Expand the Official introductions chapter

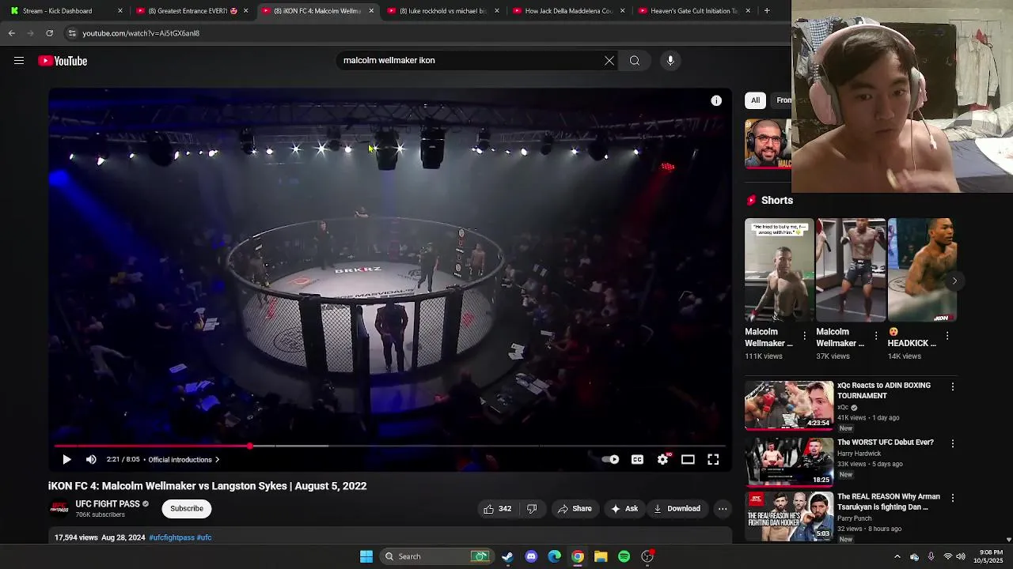tap(184, 459)
